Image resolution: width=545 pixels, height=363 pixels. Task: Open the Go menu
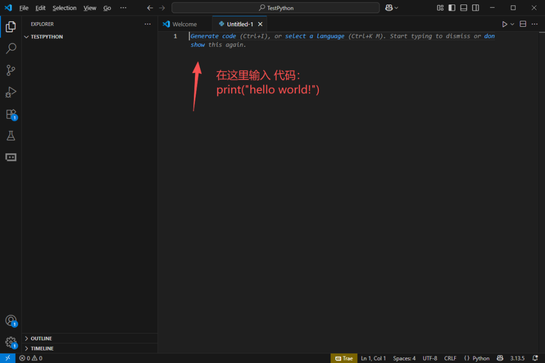coord(107,8)
